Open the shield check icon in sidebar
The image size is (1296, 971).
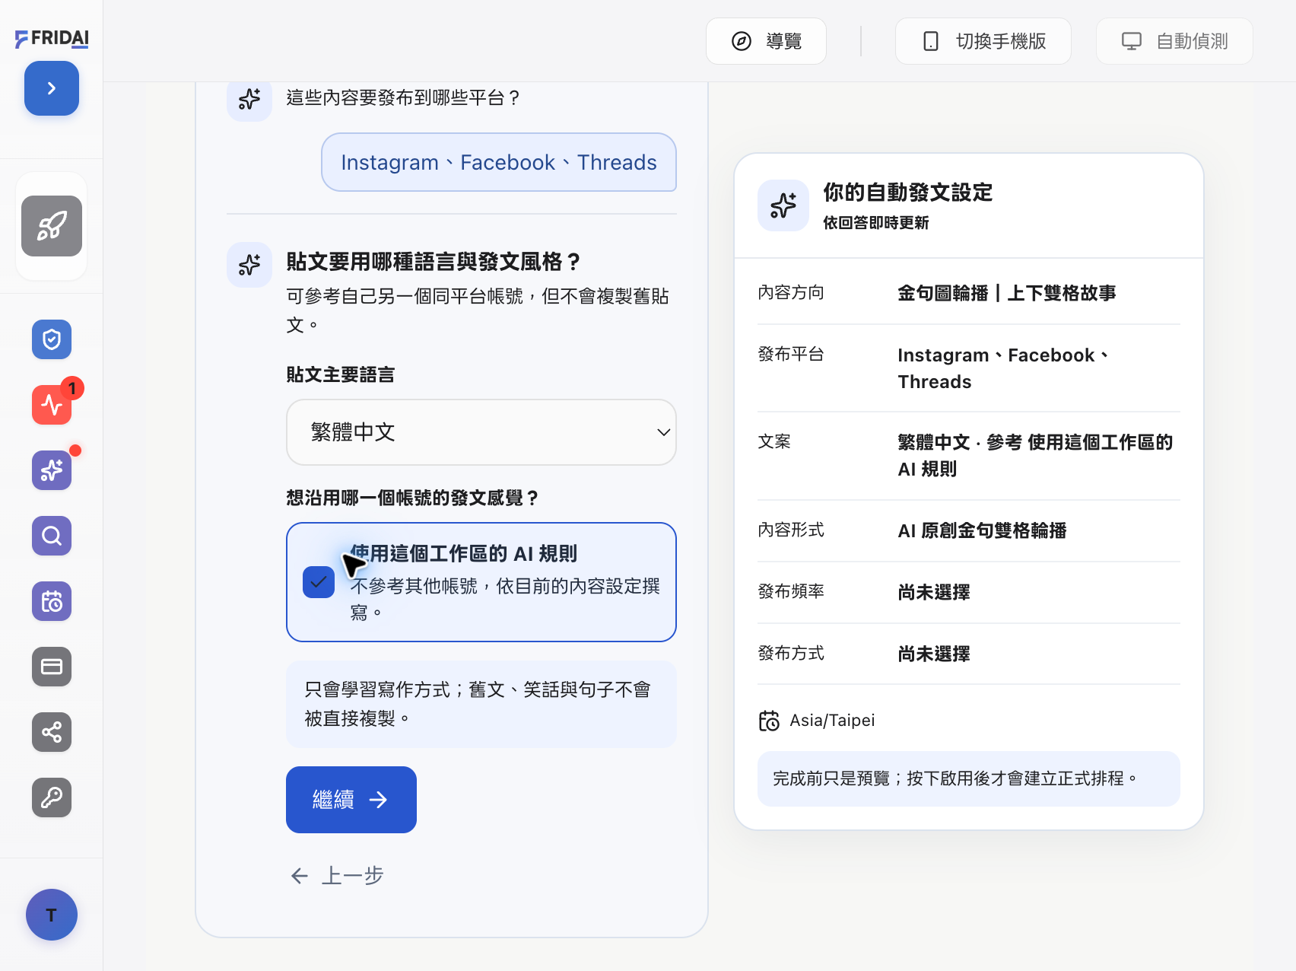(52, 339)
